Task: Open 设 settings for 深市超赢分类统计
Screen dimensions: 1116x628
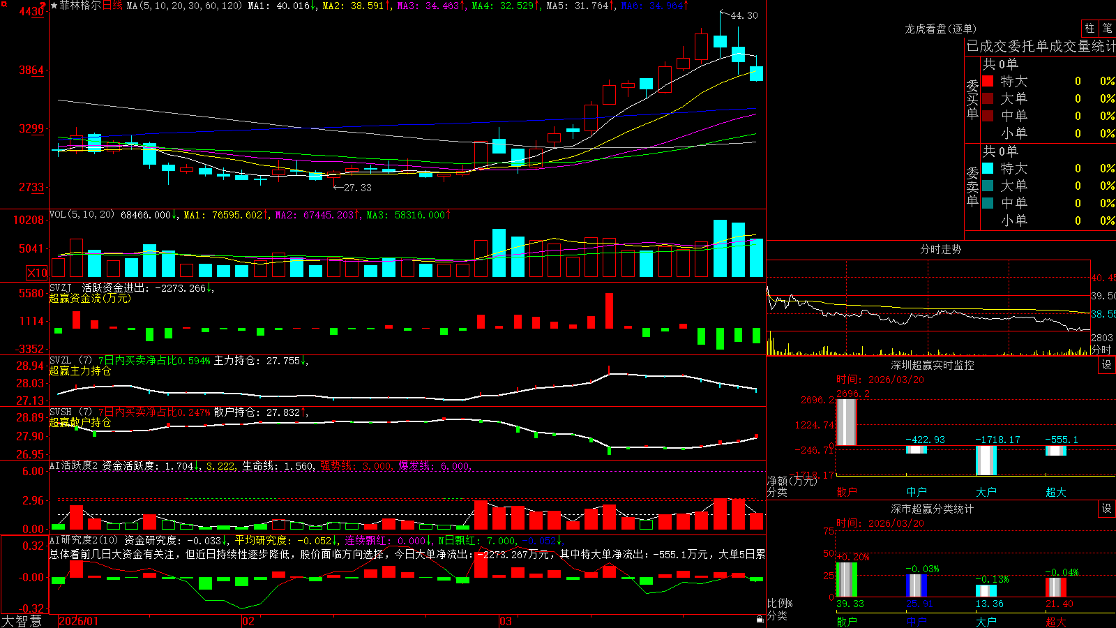Action: pyautogui.click(x=1107, y=509)
